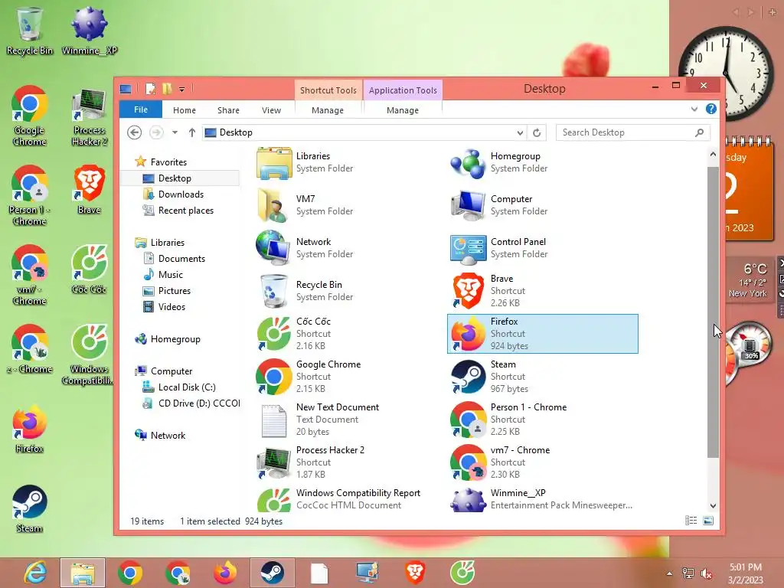Image resolution: width=784 pixels, height=588 pixels.
Task: Select Network in navigation pane
Action: pos(168,436)
